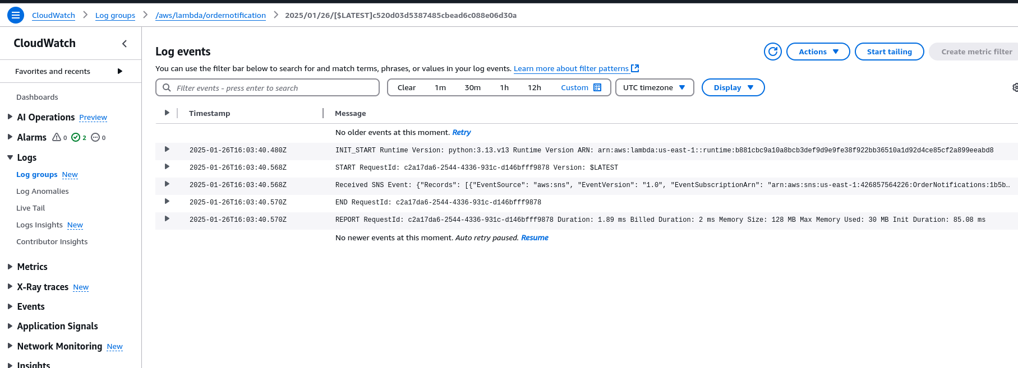The height and width of the screenshot is (368, 1018).
Task: Click the INIT_START Runtime Version message
Action: 664,150
